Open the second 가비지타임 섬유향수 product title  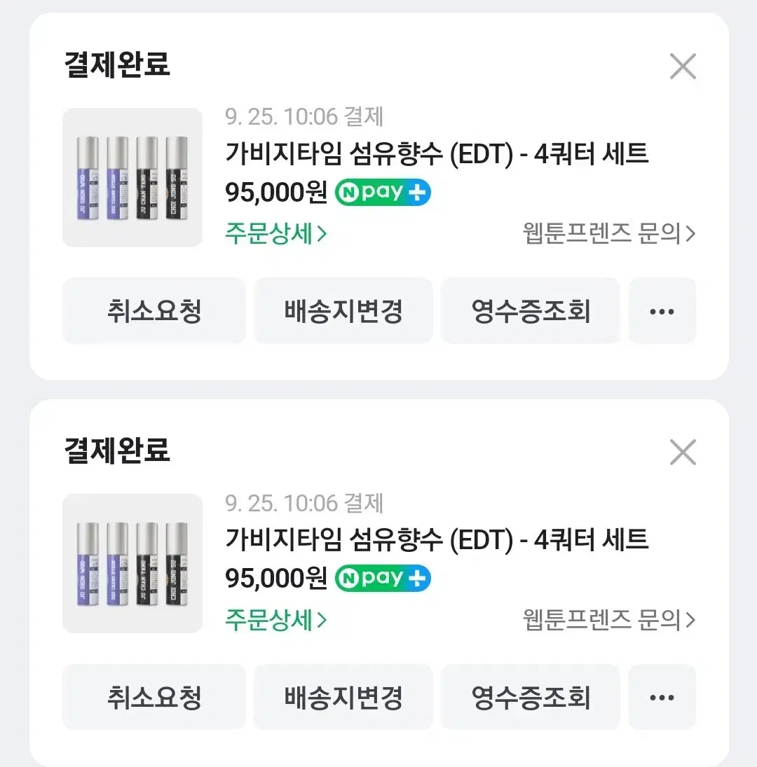point(437,539)
